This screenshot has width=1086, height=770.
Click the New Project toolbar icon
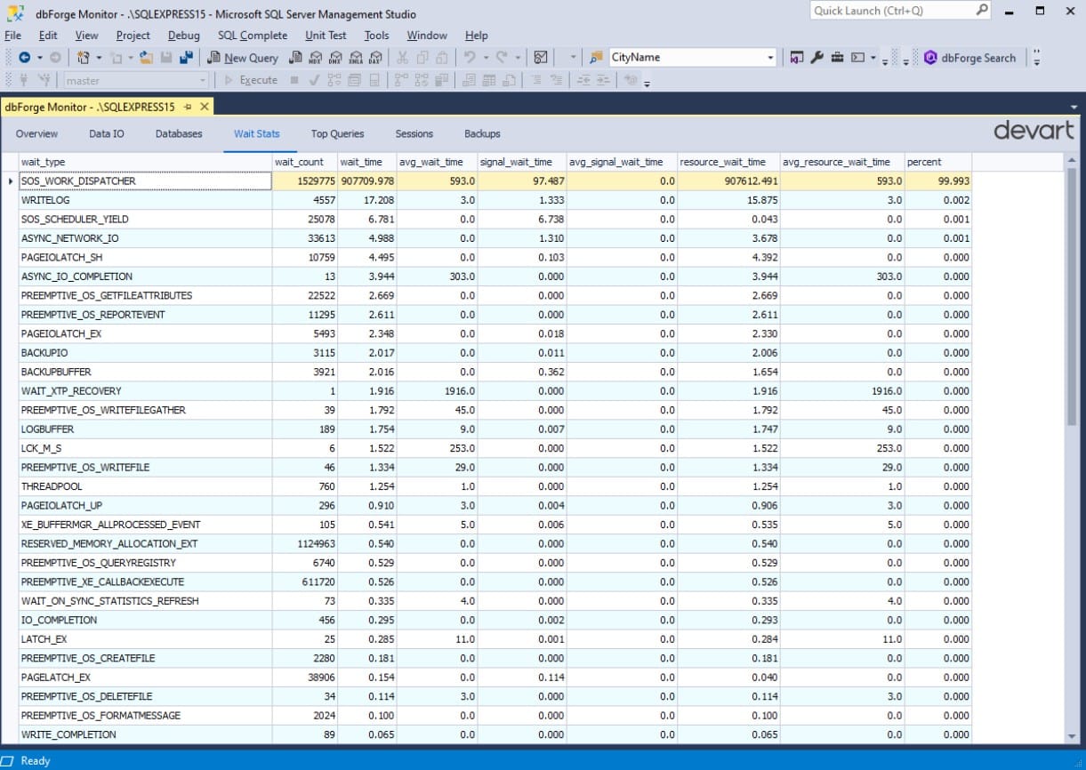coord(83,57)
